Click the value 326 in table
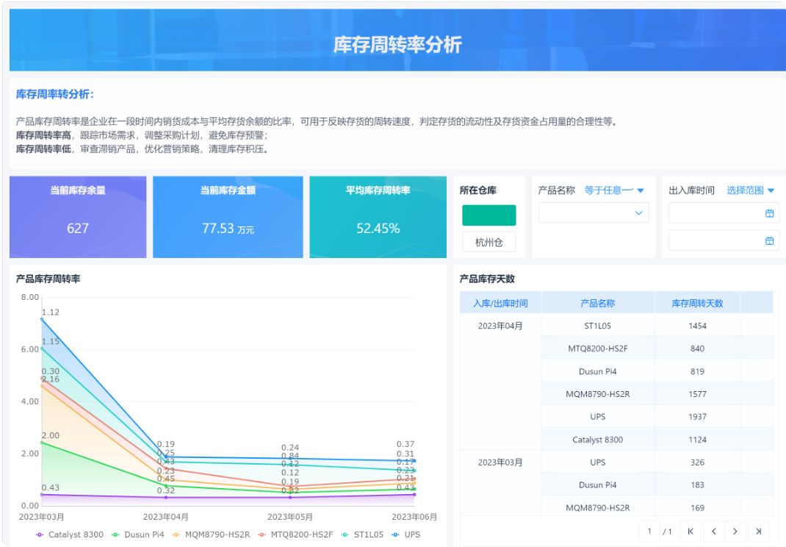 (697, 462)
